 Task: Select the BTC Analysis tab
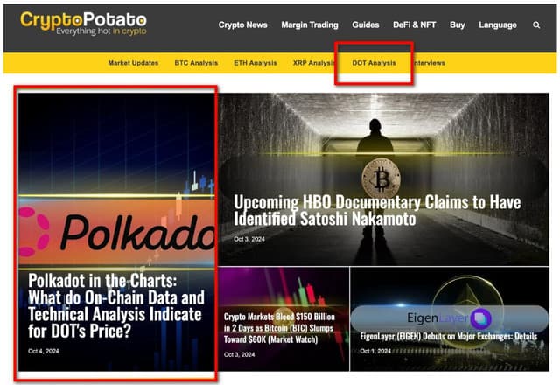point(198,63)
